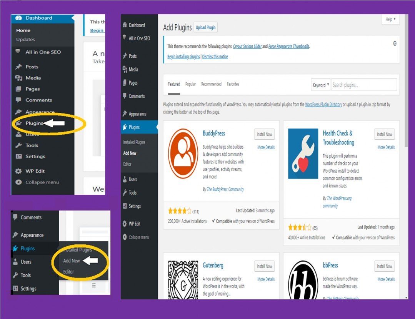Click the Pages icon in top-left dashboard screenshot
This screenshot has width=415, height=319.
(18, 89)
